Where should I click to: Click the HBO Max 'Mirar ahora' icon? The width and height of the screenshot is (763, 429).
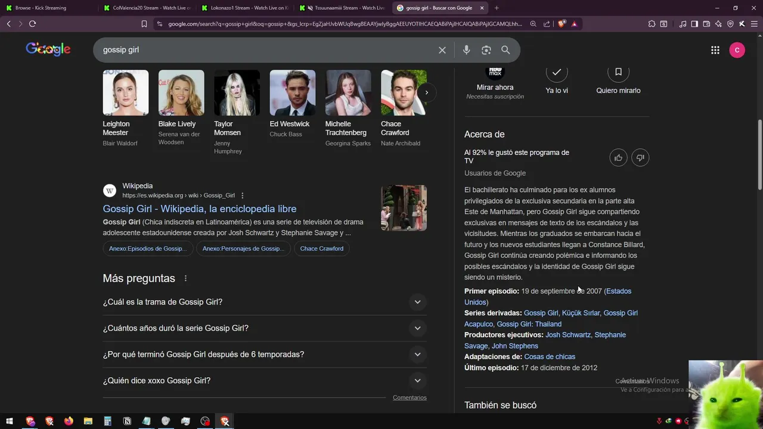[x=495, y=72]
